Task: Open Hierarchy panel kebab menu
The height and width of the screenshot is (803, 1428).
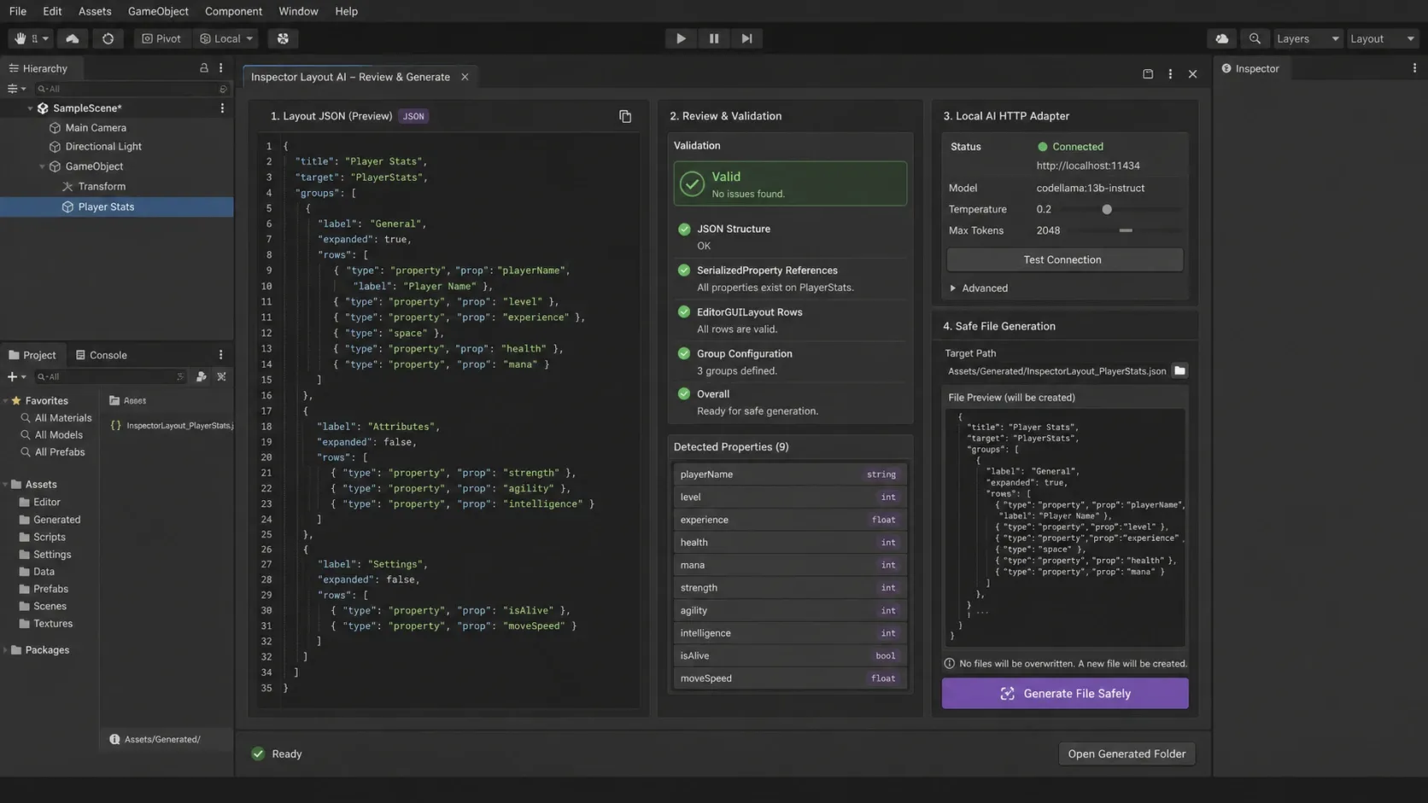Action: pos(220,68)
